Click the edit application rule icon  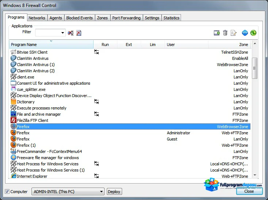234,33
